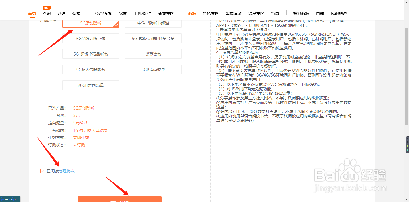Select the 中信书院听书频道 product option
The height and width of the screenshot is (202, 409).
coord(153,23)
